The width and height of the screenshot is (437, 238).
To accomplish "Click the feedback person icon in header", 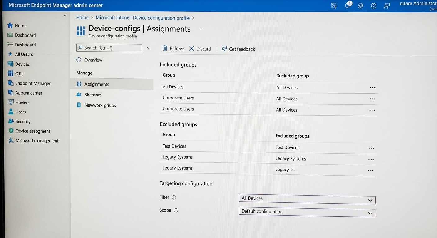I will [x=387, y=6].
